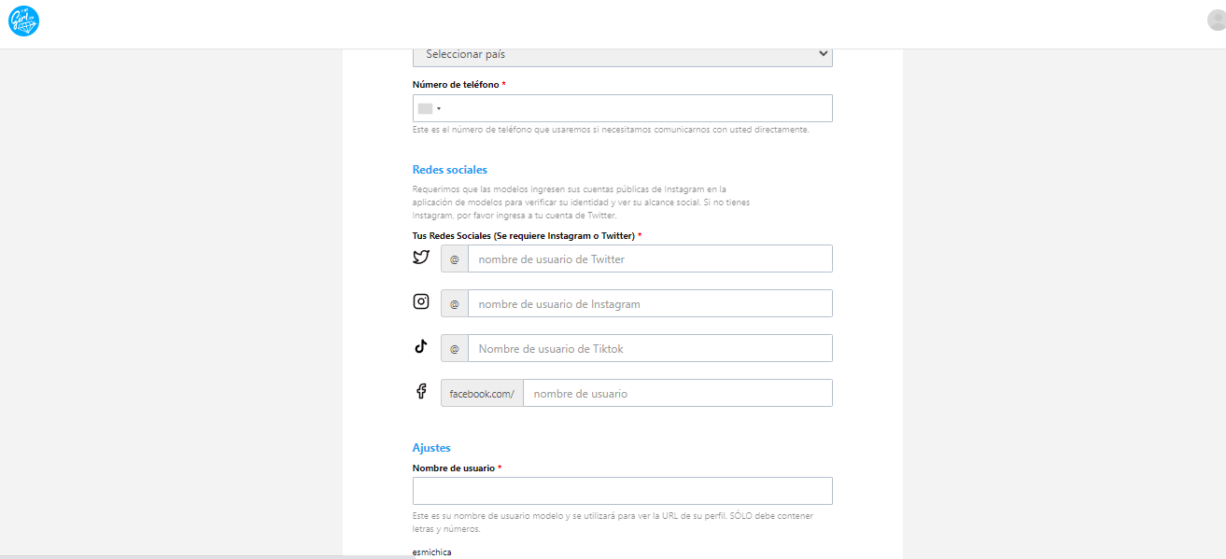Screen dimensions: 1226x559
Task: Select the Instagram username text box
Action: tap(649, 304)
